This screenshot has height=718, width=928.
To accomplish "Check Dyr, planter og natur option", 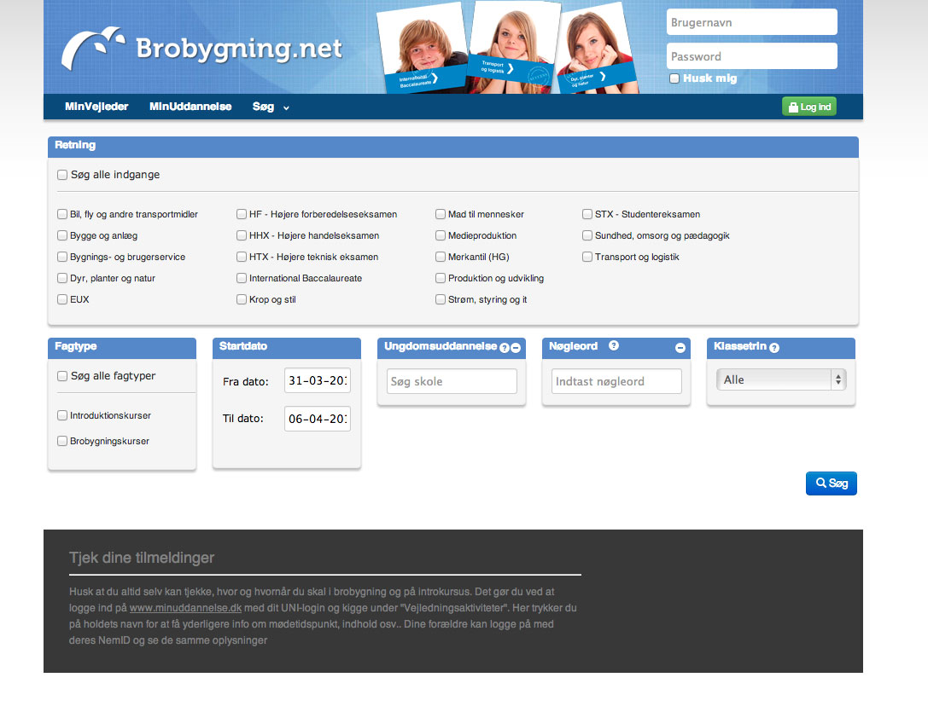I will [x=62, y=278].
